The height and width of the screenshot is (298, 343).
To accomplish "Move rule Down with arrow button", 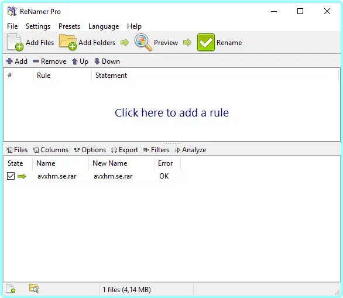I will (x=107, y=61).
